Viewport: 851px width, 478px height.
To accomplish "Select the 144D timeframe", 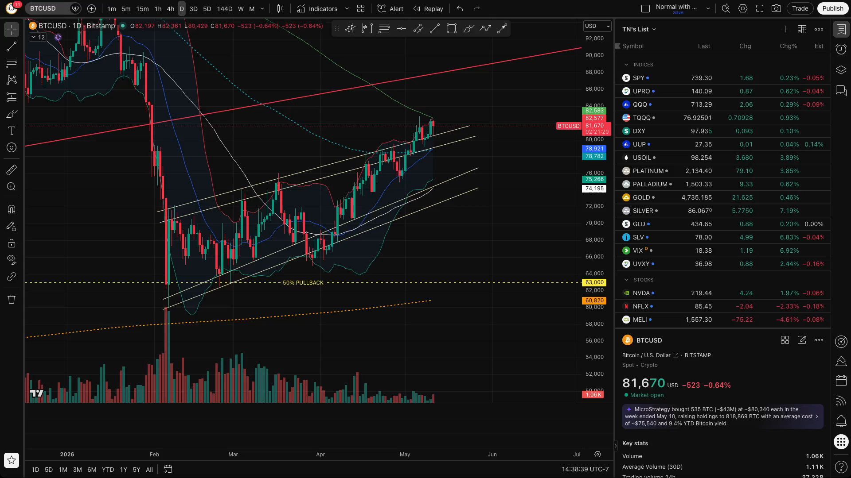I will tap(225, 8).
